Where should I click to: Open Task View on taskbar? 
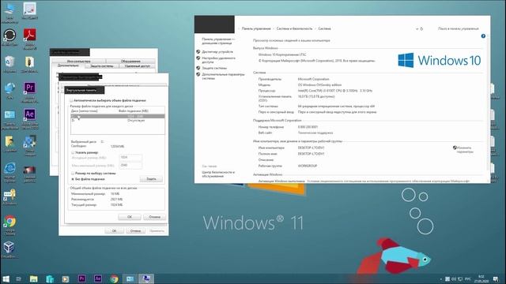[18, 278]
